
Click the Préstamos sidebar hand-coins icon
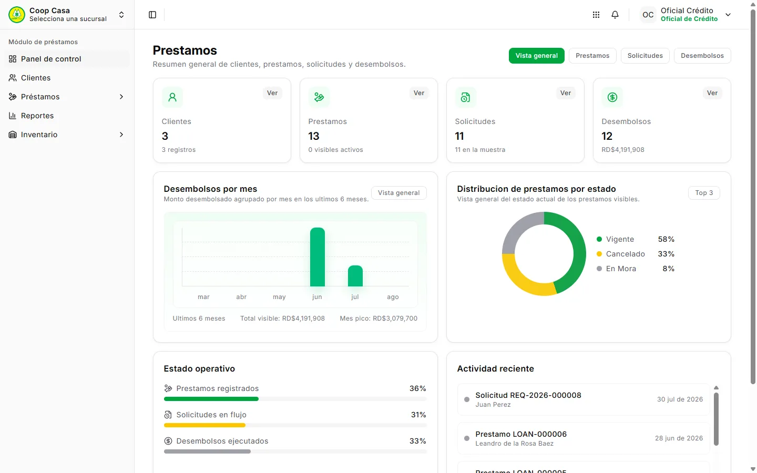click(13, 97)
